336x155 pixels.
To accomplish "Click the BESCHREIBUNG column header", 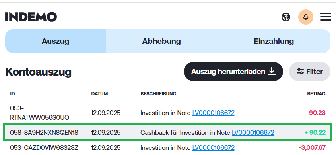I will 158,94.
